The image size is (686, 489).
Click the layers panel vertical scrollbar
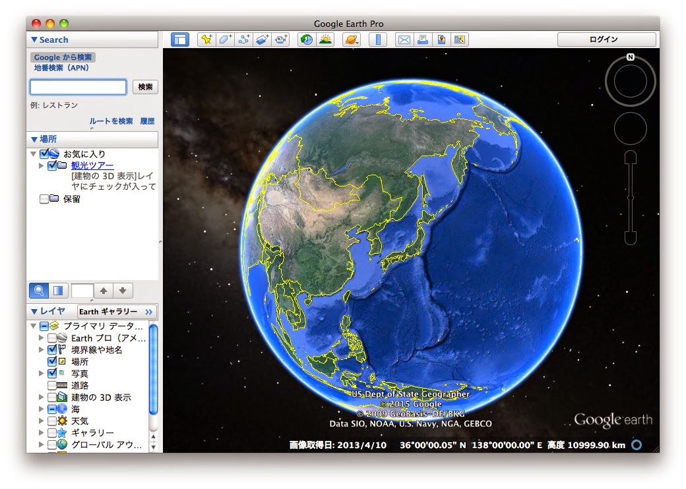click(x=153, y=370)
